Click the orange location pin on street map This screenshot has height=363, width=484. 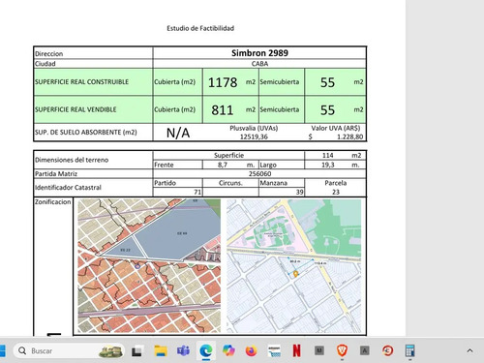click(x=295, y=274)
